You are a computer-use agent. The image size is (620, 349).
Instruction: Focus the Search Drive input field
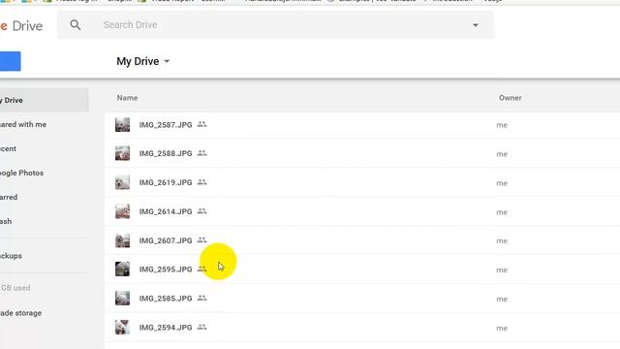click(275, 25)
